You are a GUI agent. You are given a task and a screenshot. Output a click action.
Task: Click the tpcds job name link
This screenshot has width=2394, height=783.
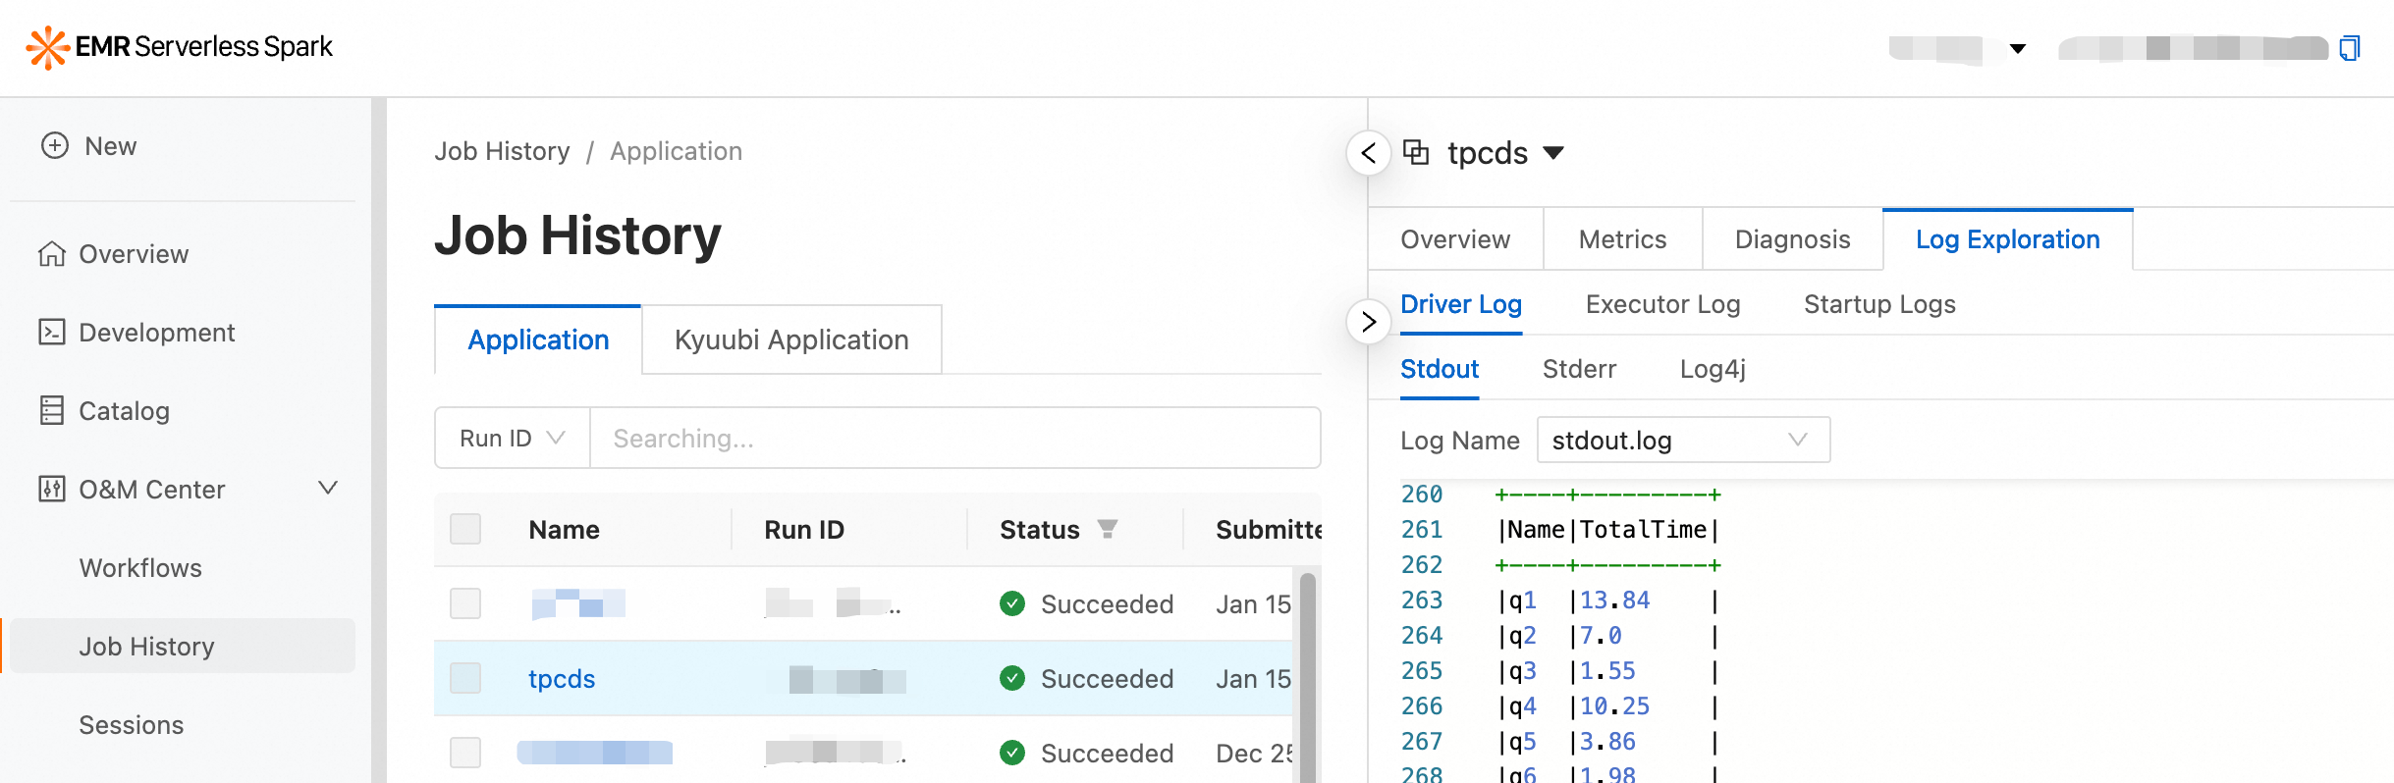562,679
